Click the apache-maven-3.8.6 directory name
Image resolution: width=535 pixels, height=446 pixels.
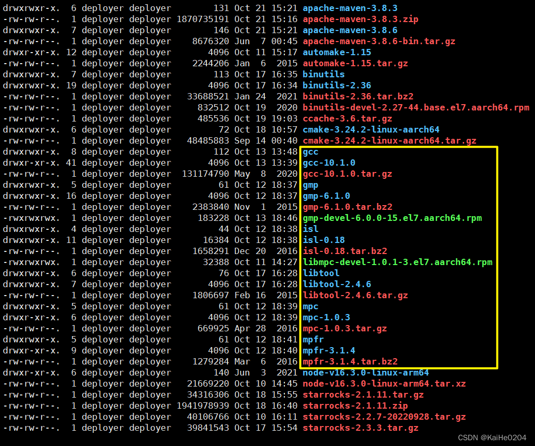tap(350, 31)
